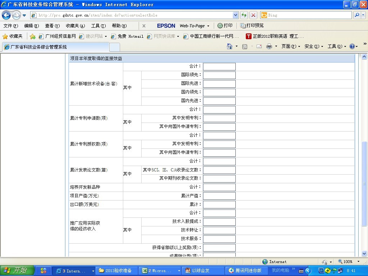The height and width of the screenshot is (276, 368).
Task: Open the 以球会友 taskbar window
Action: coord(203,271)
